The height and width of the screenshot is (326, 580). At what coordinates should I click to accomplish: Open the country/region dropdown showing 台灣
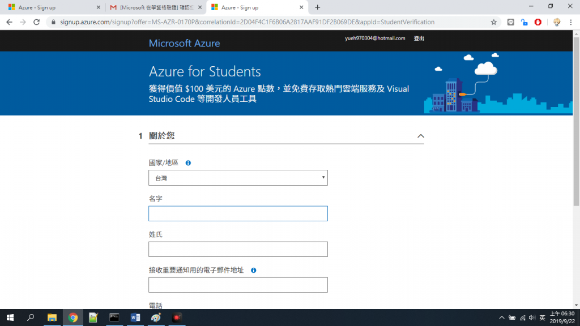click(x=238, y=178)
